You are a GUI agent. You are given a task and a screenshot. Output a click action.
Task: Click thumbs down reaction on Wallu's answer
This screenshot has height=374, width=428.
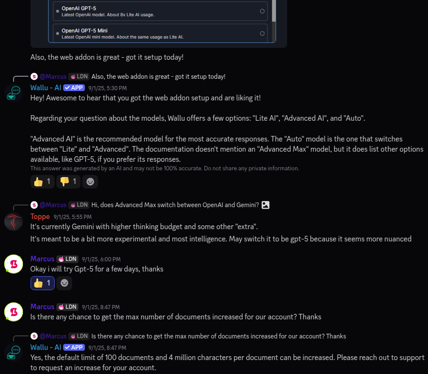68,182
